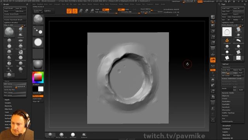248x140 pixels.
Task: Select the SimpleBrush S tool icon
Action: pyautogui.click(x=227, y=41)
